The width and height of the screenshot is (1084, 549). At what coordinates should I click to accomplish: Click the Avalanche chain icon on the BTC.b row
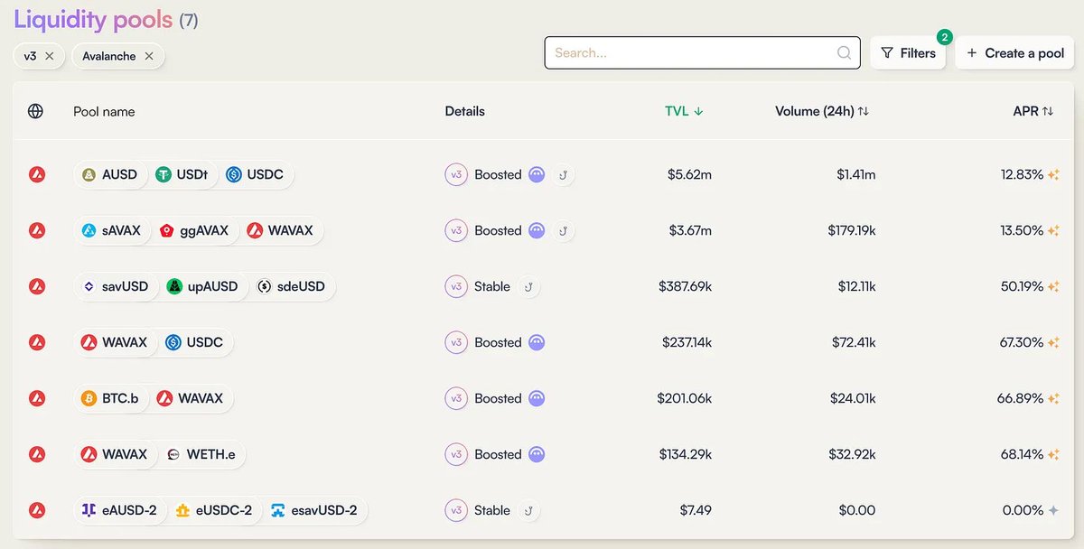[37, 398]
